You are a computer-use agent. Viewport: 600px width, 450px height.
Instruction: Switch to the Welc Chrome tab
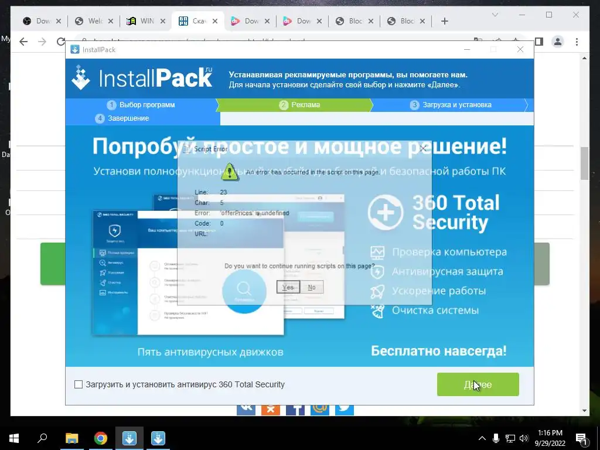[x=94, y=21]
